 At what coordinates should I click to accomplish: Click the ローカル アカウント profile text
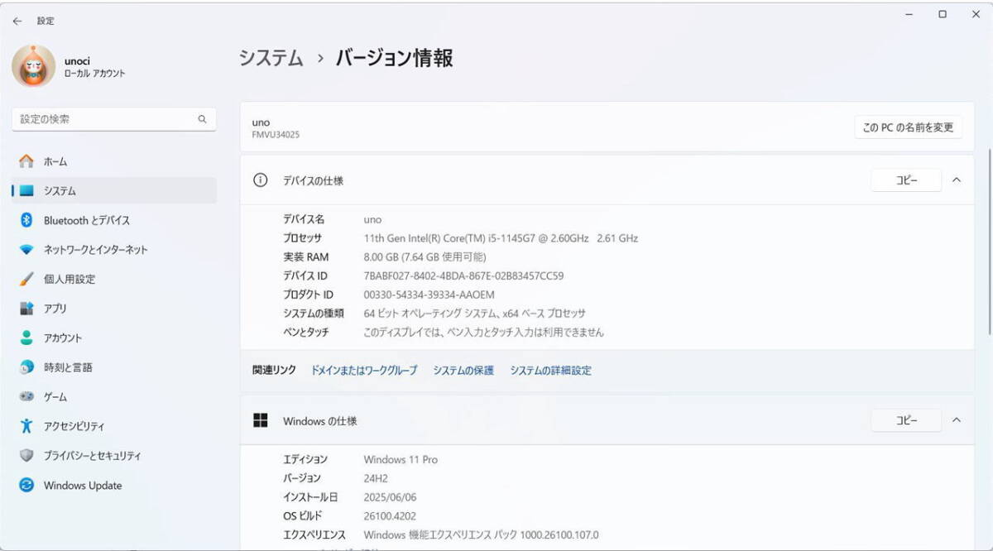[x=95, y=74]
